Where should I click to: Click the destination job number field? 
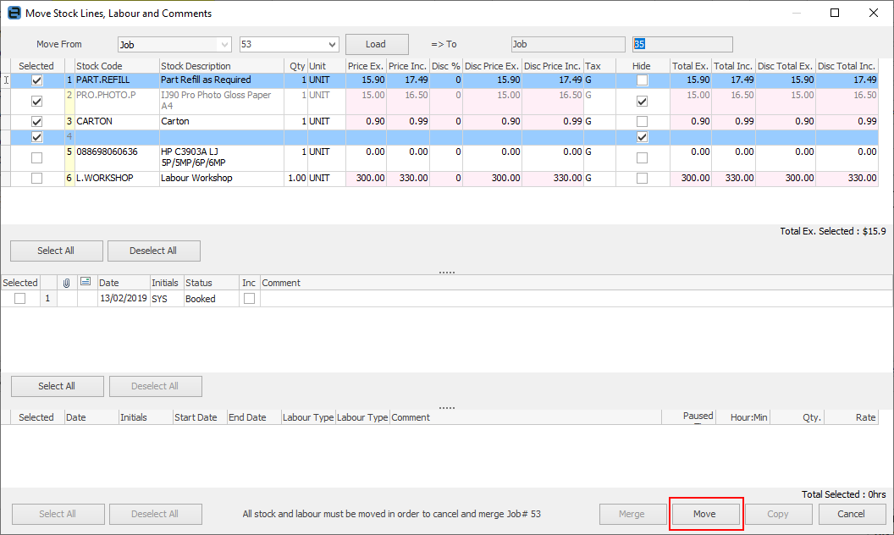tap(682, 44)
